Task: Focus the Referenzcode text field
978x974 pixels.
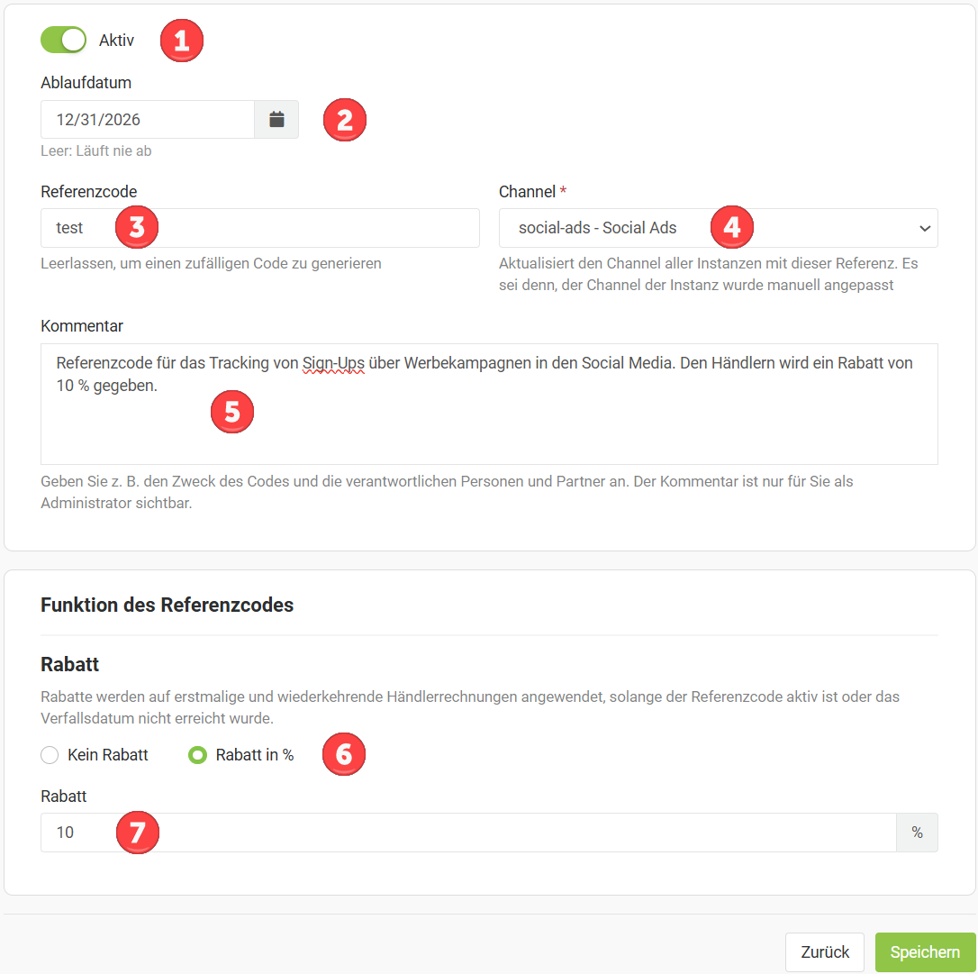Action: coord(260,228)
